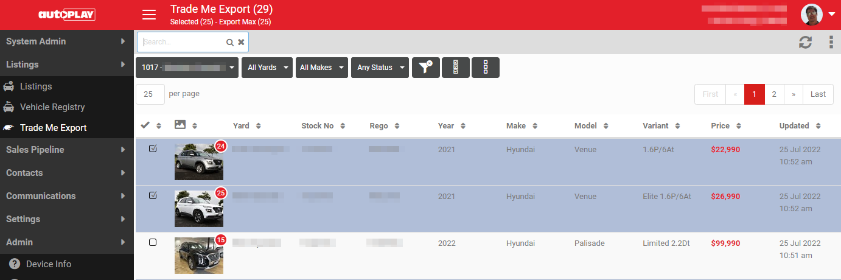
Task: Collapse the Listings sidebar section
Action: (x=67, y=65)
